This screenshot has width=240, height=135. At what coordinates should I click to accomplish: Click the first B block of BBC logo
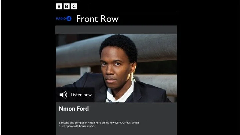click(59, 6)
